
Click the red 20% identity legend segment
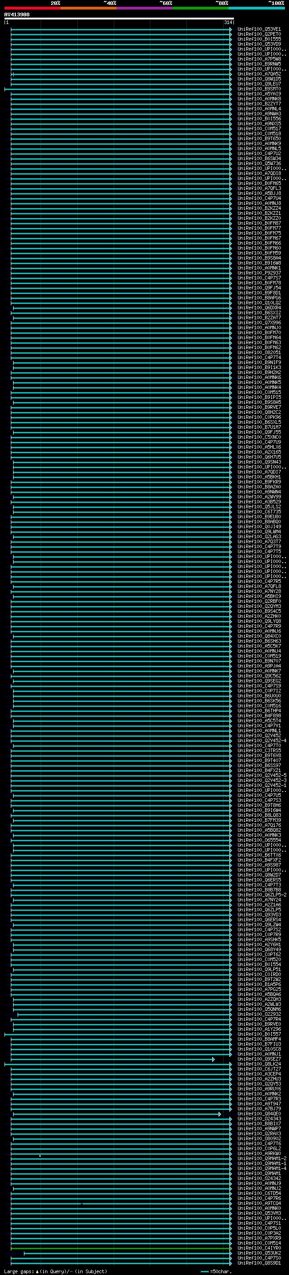coord(33,8)
